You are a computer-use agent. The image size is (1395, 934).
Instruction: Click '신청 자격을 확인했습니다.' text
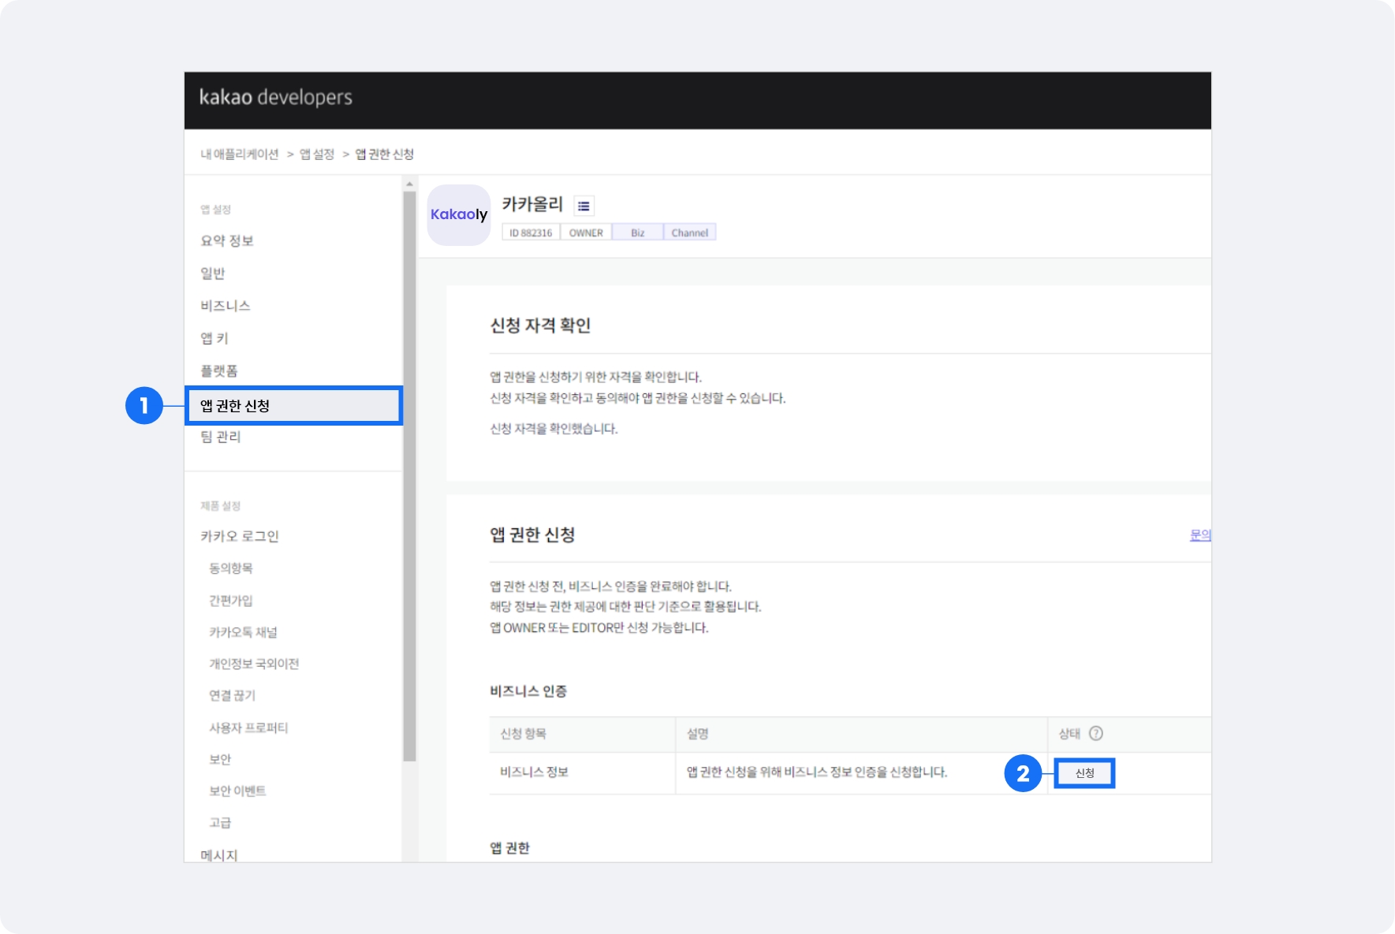(x=554, y=429)
